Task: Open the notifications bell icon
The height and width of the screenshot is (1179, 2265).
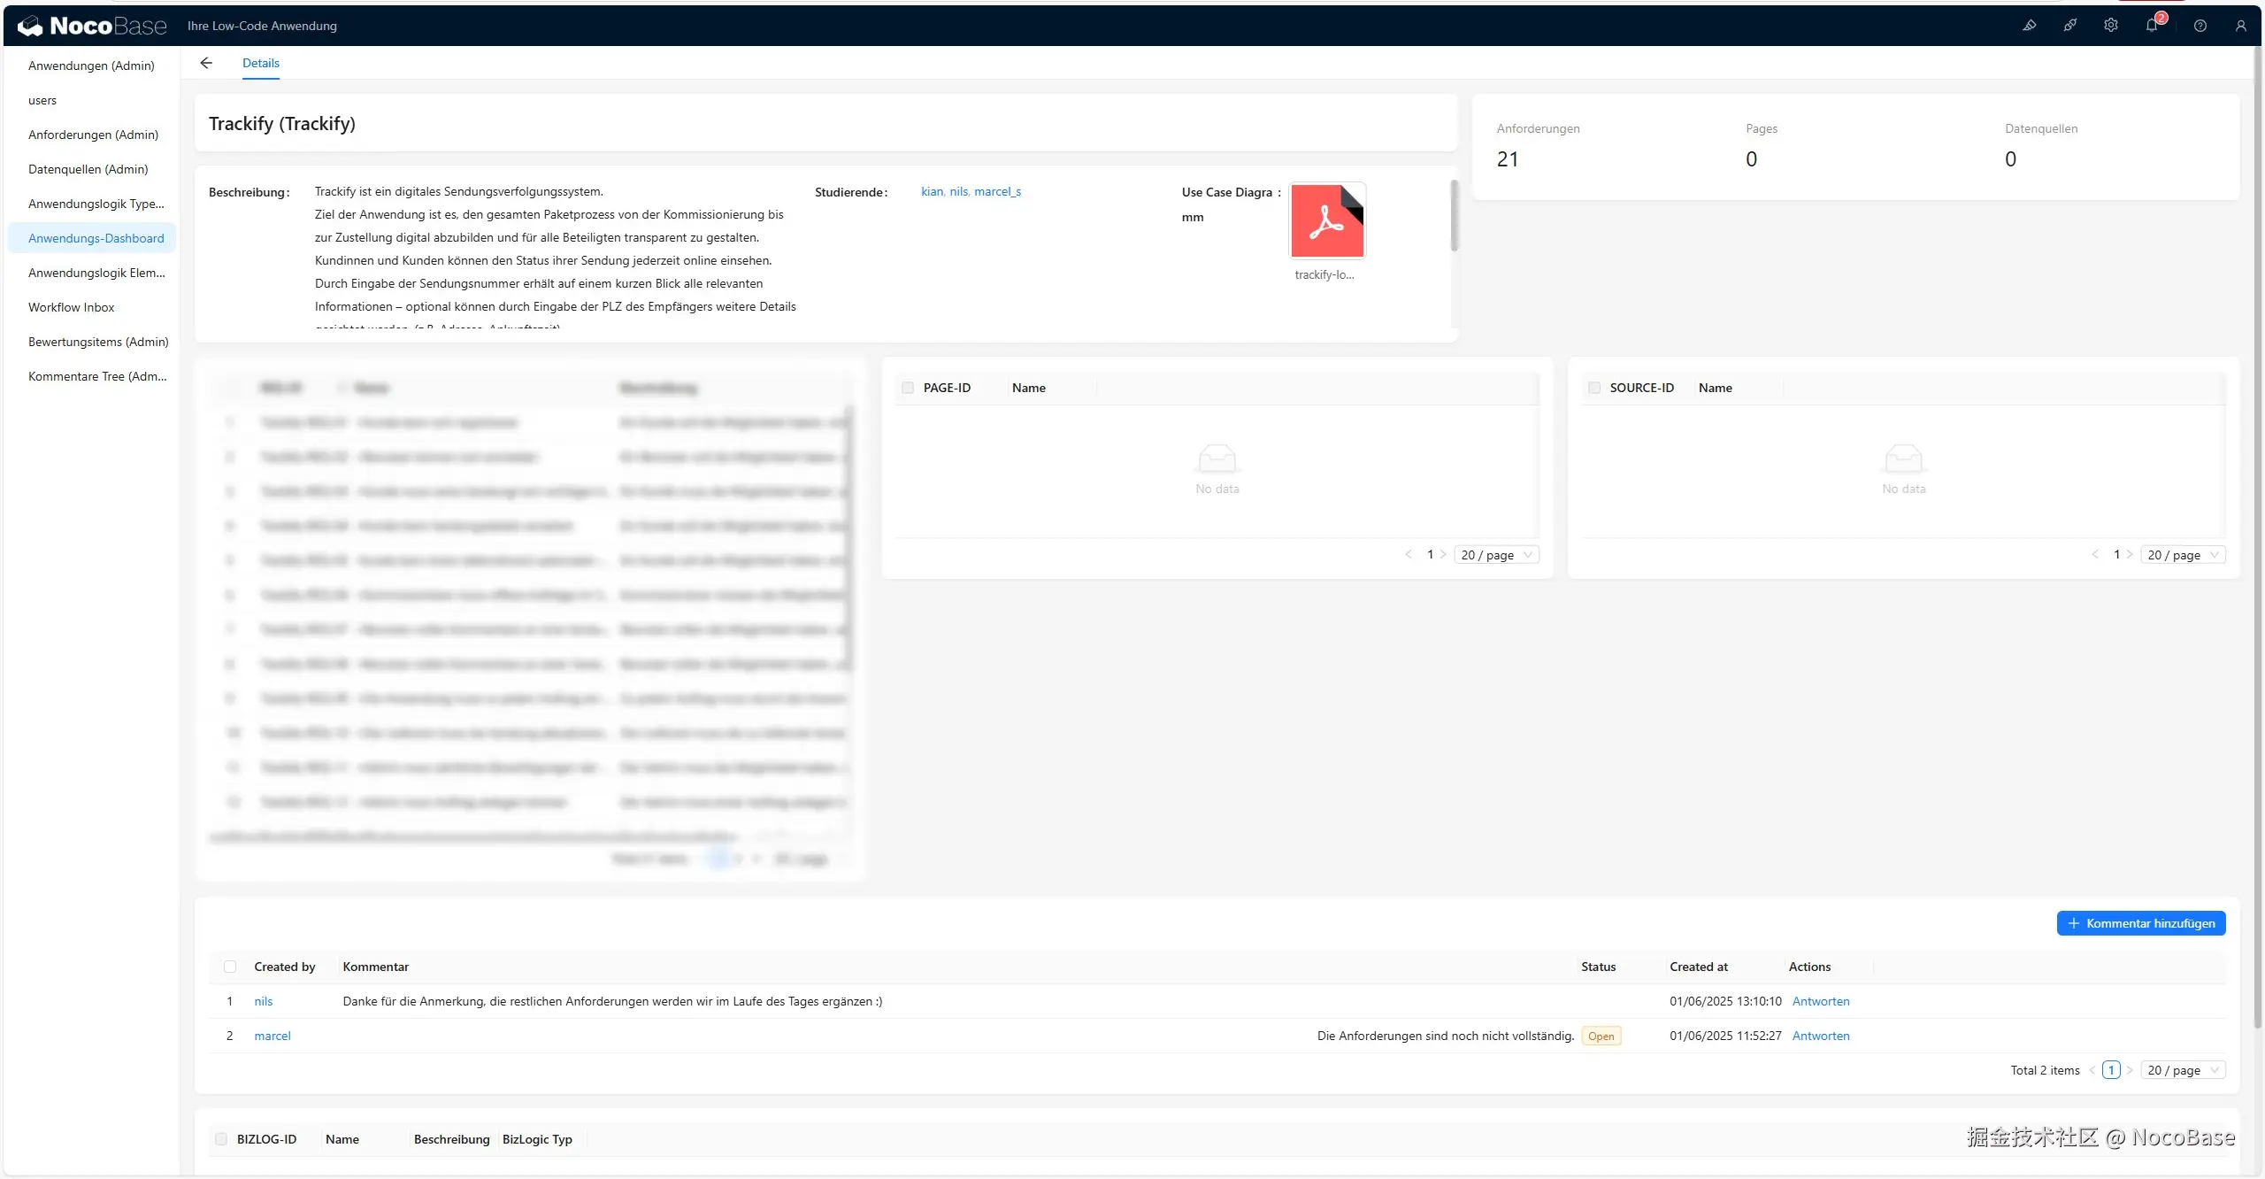Action: click(x=2152, y=26)
